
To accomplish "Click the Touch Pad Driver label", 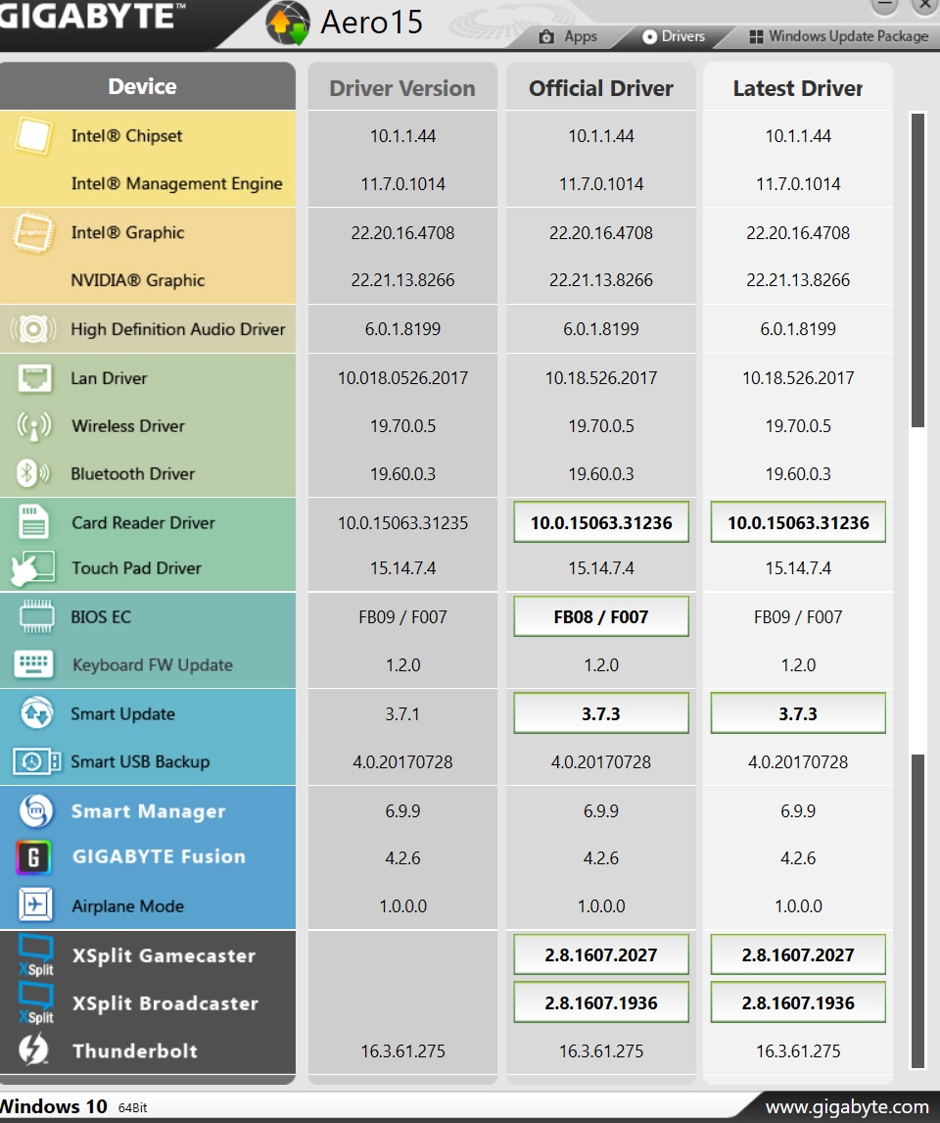I will tap(137, 568).
